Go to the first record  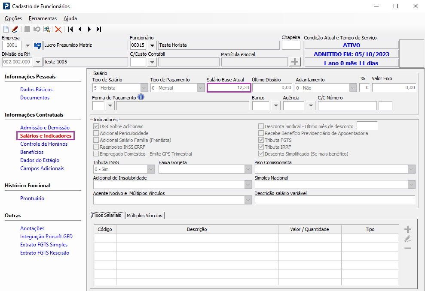tap(70, 29)
